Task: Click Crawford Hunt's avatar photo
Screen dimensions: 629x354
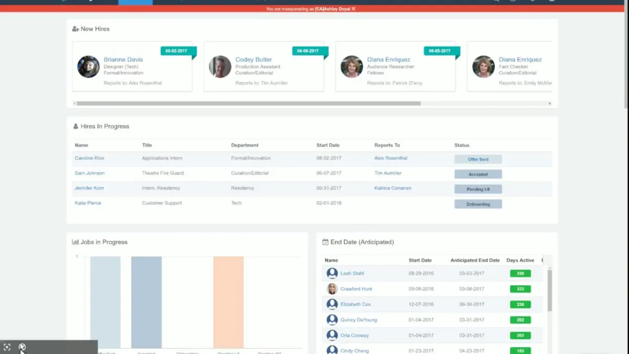Action: [332, 289]
